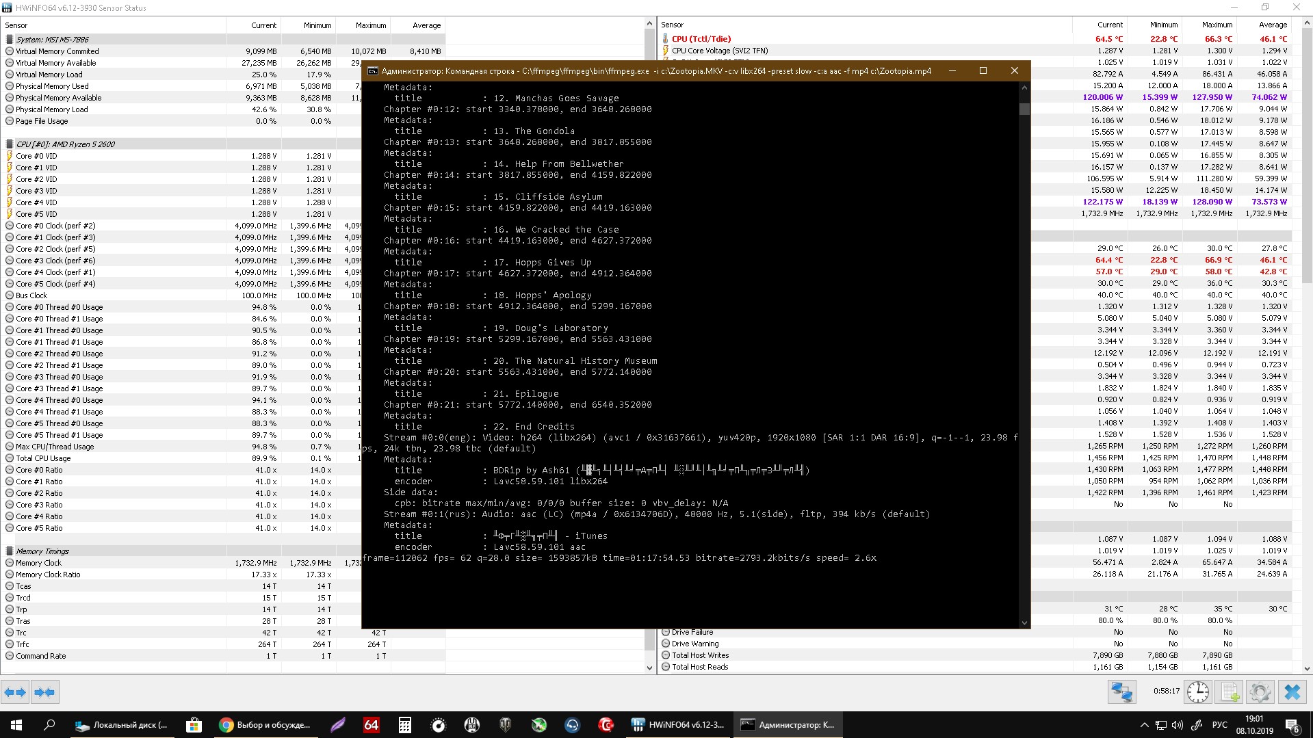The width and height of the screenshot is (1313, 738).
Task: Open Microsoft Store from the taskbar
Action: (x=194, y=725)
